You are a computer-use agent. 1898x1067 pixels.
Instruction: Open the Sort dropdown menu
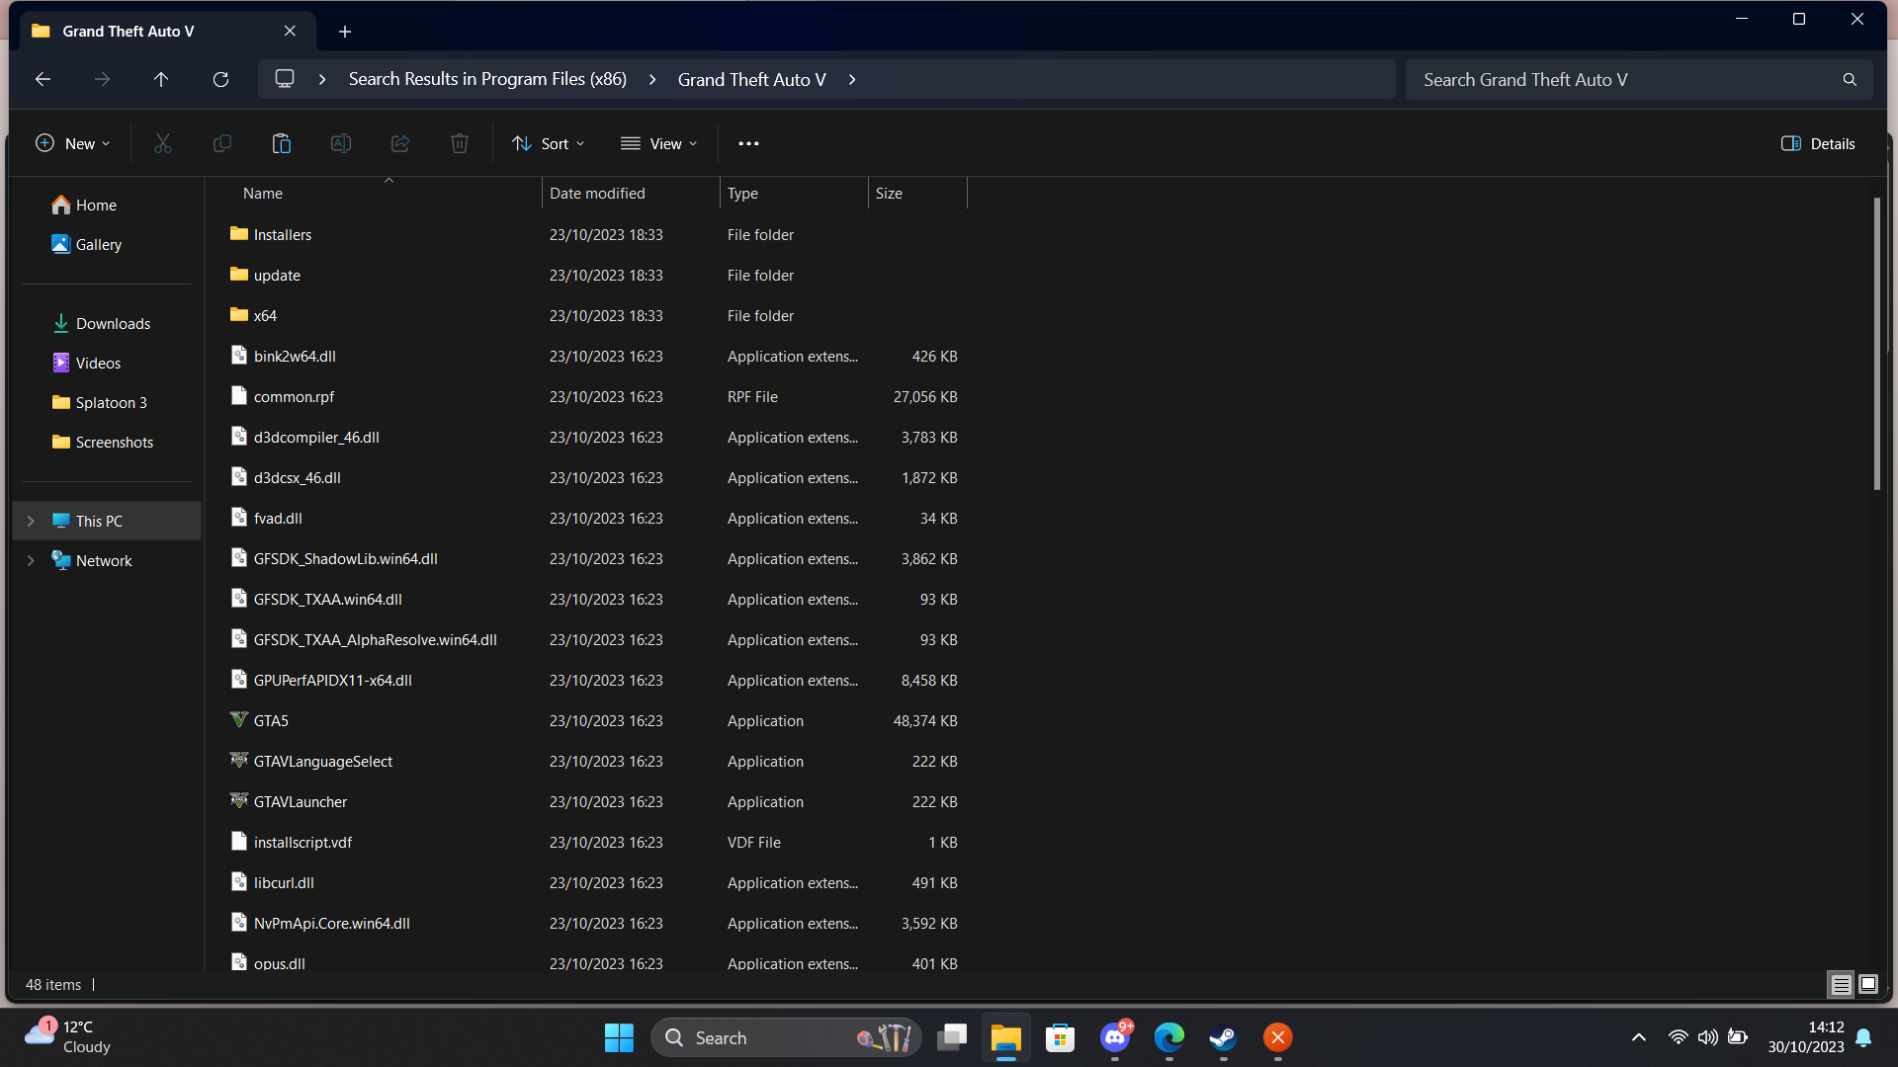click(x=549, y=144)
